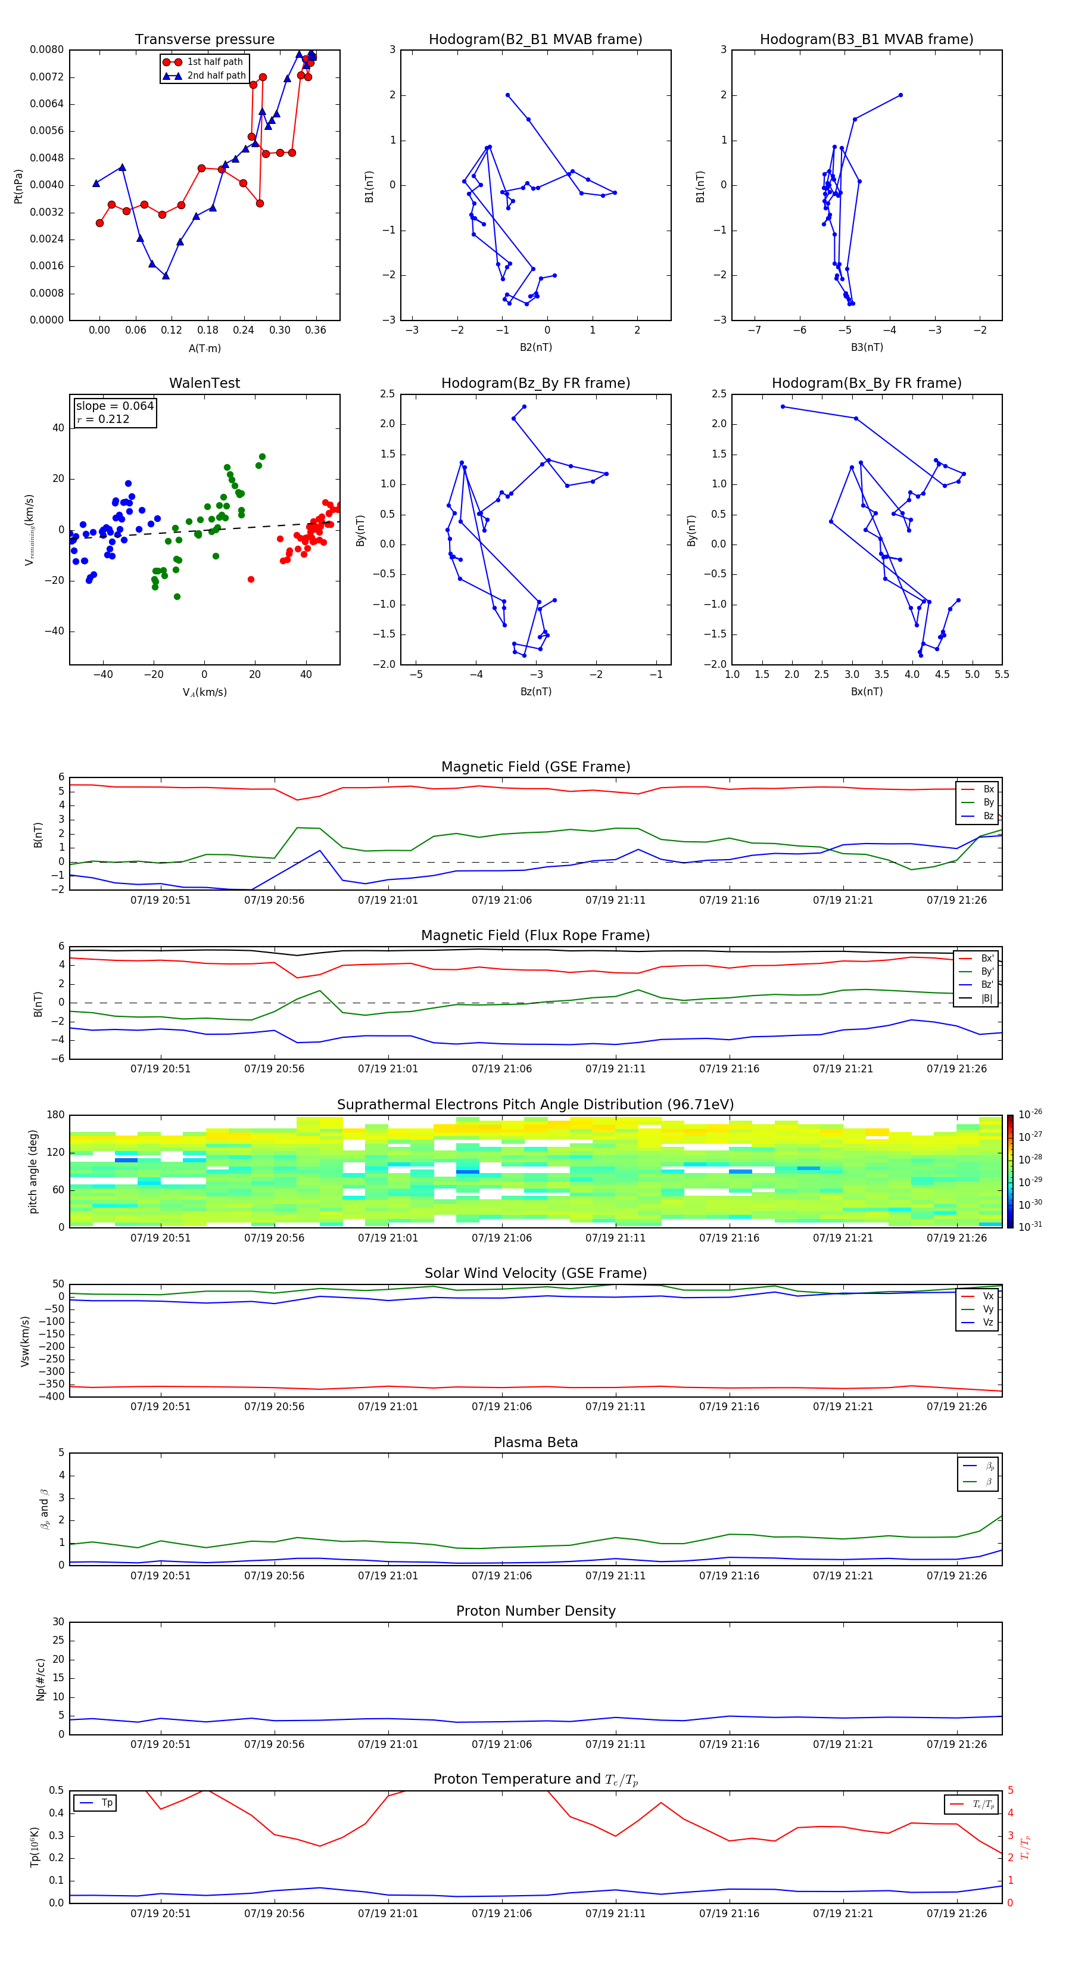Click the dashed fit line in WalenTest

coord(204,530)
